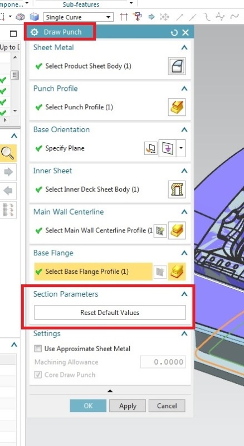The image size is (244, 446).
Task: Toggle Core Draw Punch checkbox
Action: (x=37, y=375)
